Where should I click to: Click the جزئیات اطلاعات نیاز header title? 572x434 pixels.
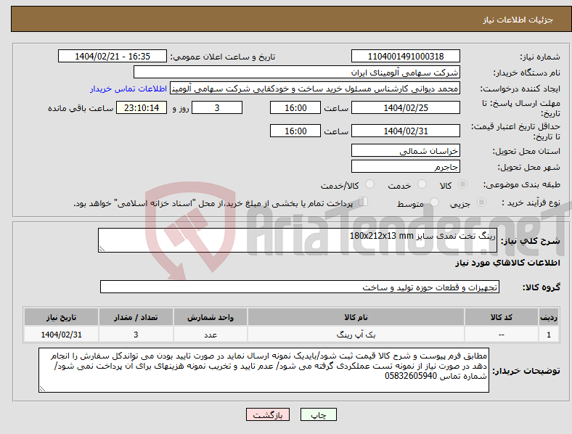tap(518, 20)
